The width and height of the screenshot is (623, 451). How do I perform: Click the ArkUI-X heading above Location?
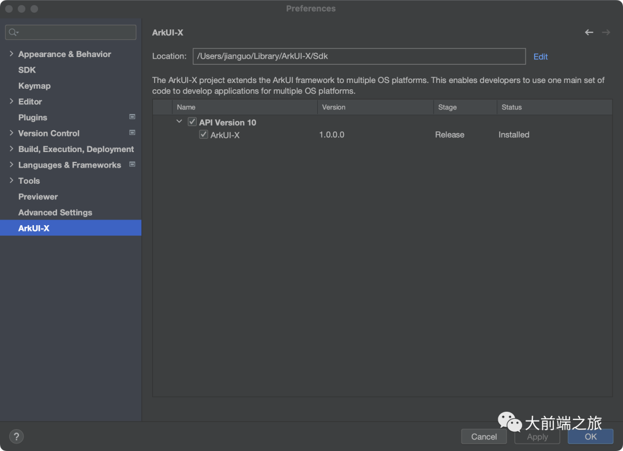(x=168, y=33)
